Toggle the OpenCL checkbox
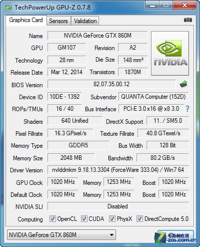Screen dimensions: 200x247 point(52,218)
